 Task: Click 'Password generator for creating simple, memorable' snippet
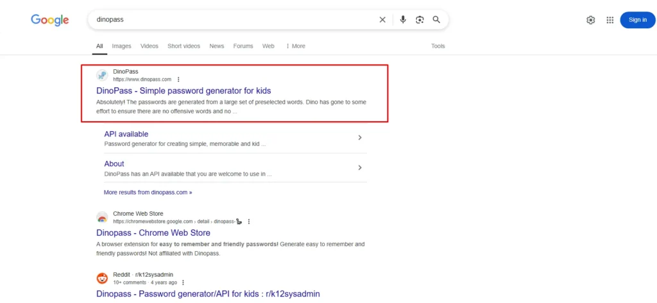tap(185, 144)
